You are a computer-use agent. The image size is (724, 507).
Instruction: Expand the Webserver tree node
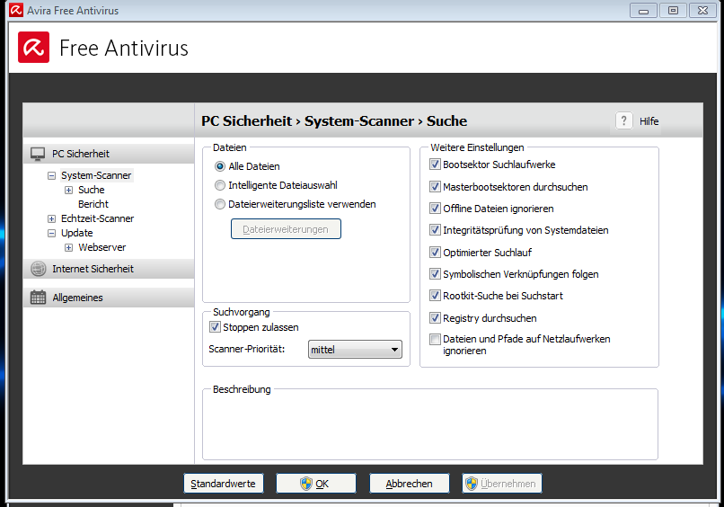point(69,248)
